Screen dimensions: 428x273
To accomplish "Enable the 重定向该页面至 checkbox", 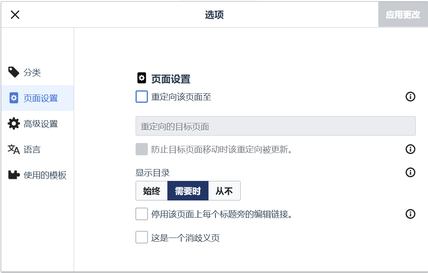I will 142,97.
